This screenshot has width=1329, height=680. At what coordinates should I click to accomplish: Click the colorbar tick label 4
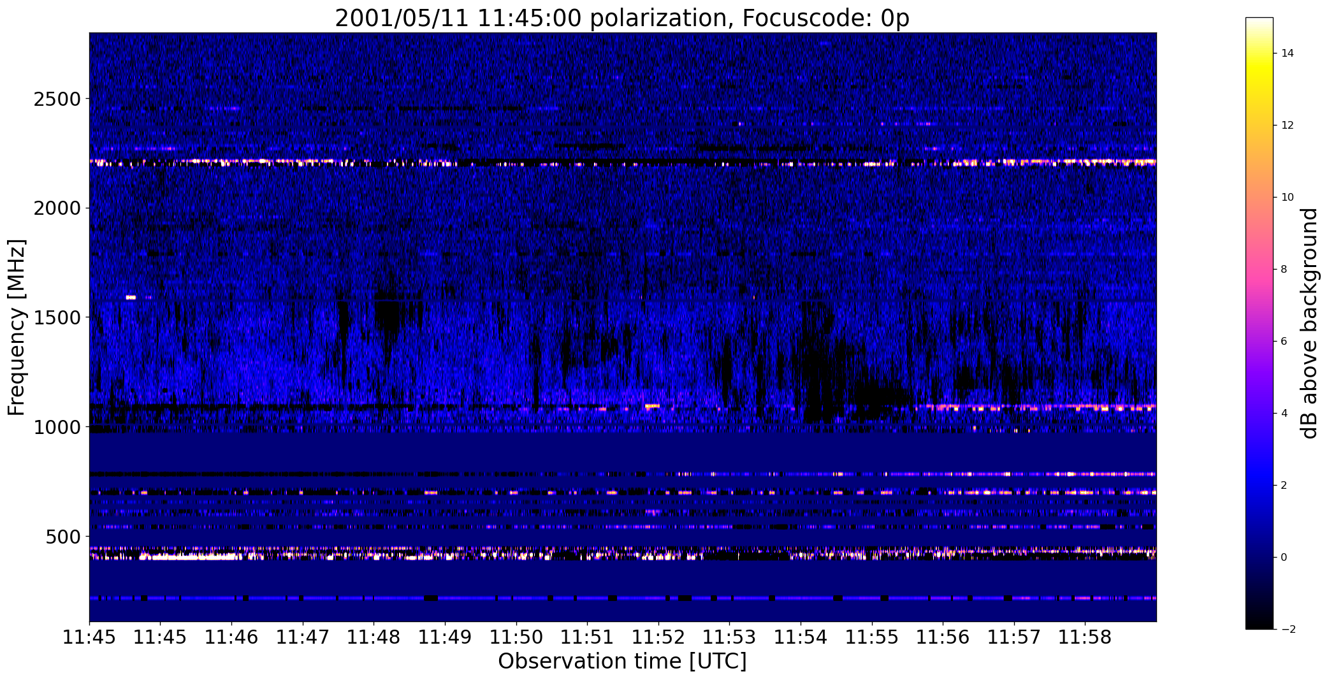(x=1284, y=414)
